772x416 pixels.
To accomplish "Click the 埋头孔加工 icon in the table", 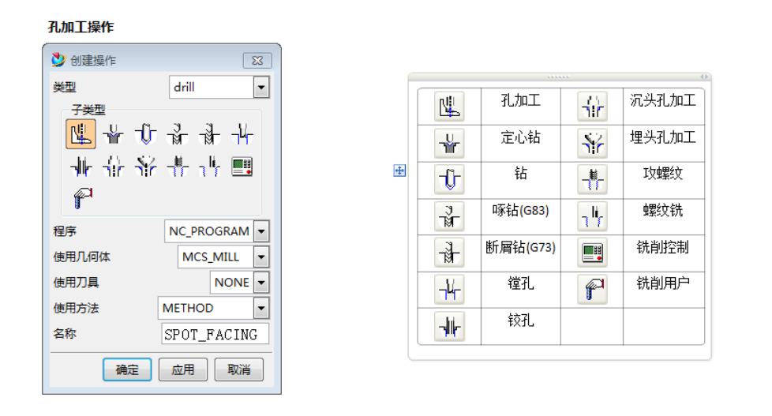I will (592, 143).
